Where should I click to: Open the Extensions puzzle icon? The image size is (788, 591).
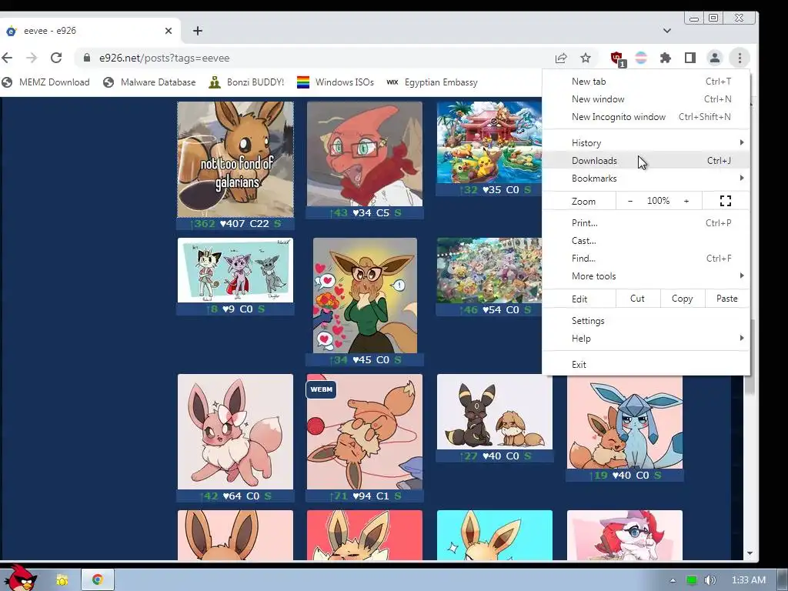[x=666, y=58]
